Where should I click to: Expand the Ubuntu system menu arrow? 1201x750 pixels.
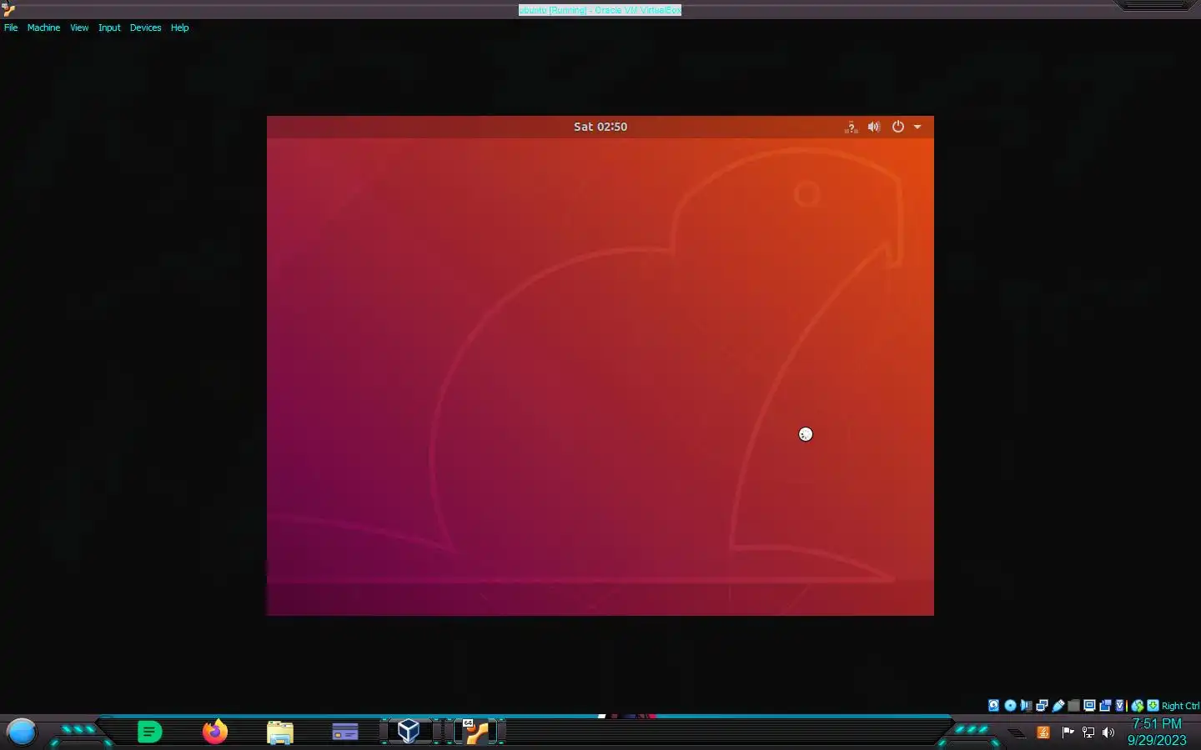click(917, 127)
